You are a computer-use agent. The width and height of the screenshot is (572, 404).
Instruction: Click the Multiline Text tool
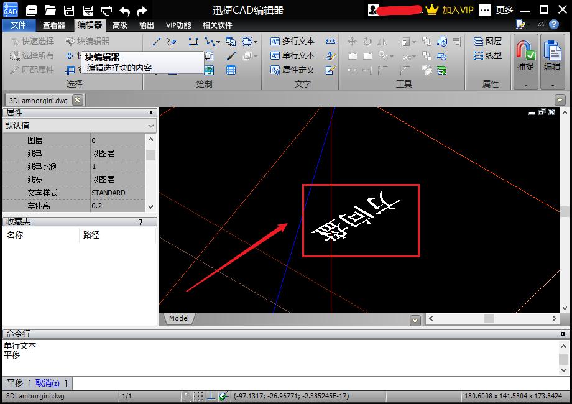point(292,41)
